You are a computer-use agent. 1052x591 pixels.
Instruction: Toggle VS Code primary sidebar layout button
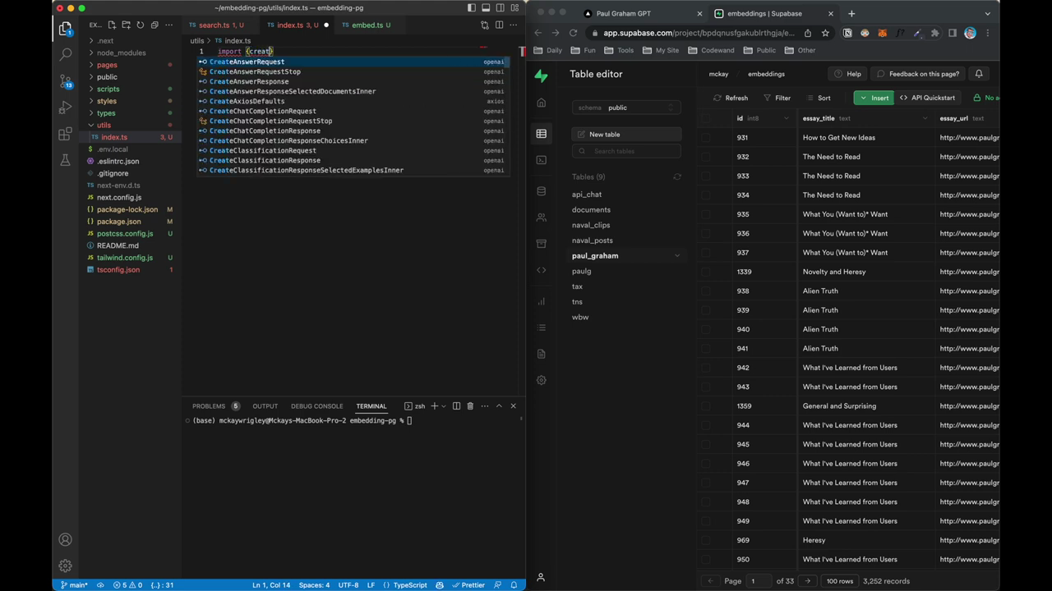point(472,8)
